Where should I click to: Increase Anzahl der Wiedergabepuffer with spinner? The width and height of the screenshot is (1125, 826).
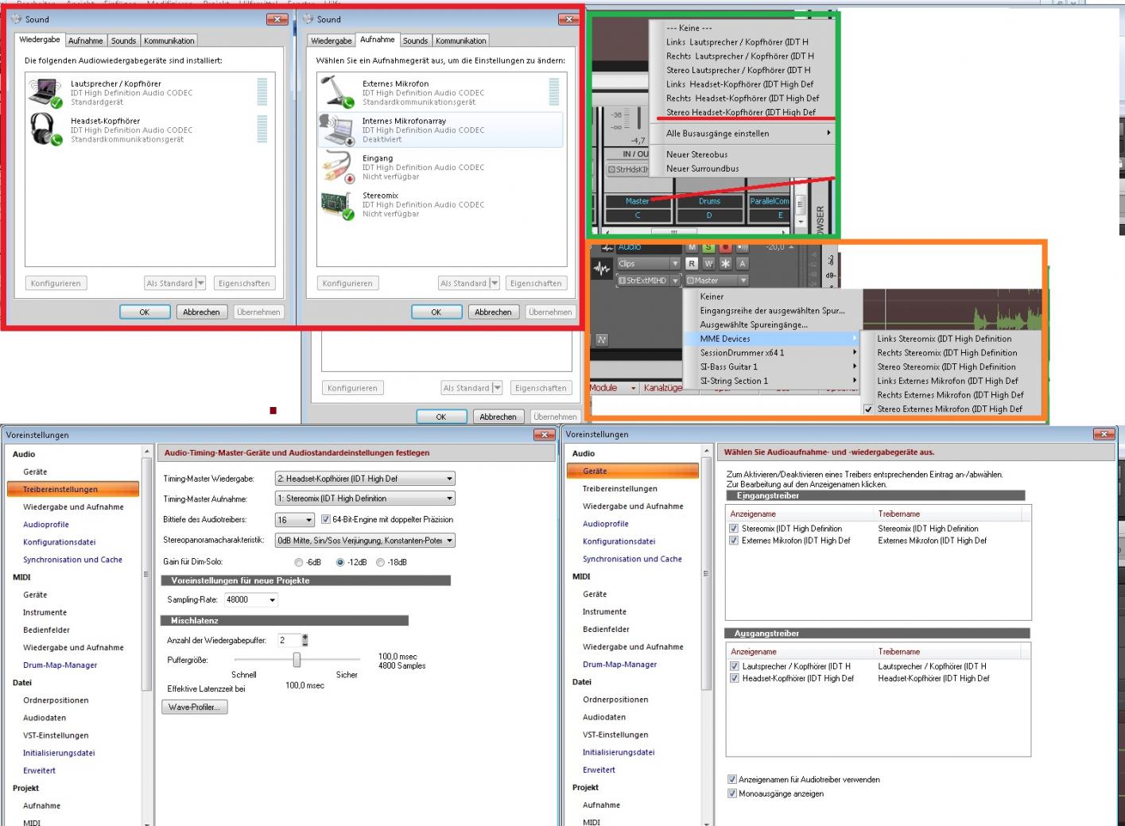click(305, 637)
